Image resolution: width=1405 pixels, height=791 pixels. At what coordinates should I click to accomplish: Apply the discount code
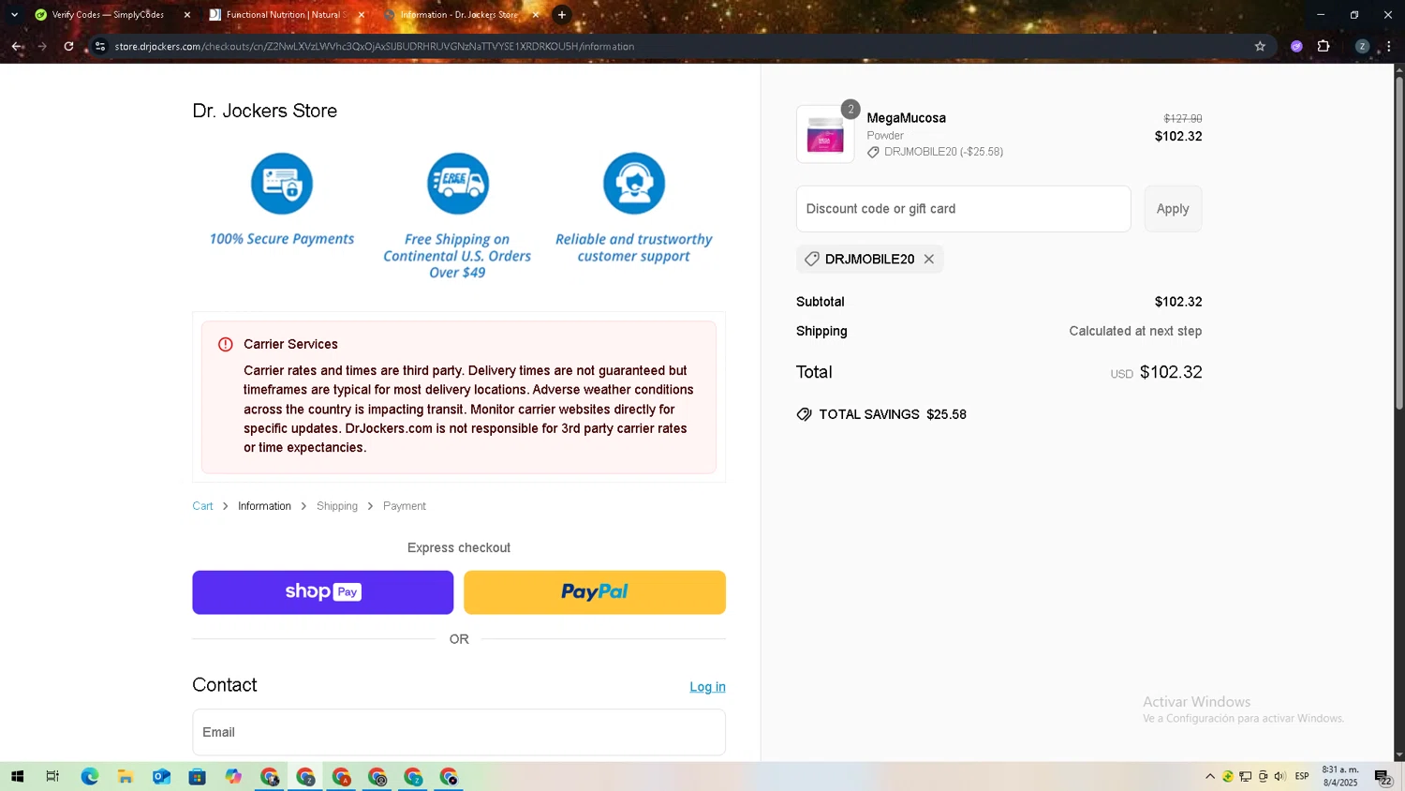click(1173, 209)
